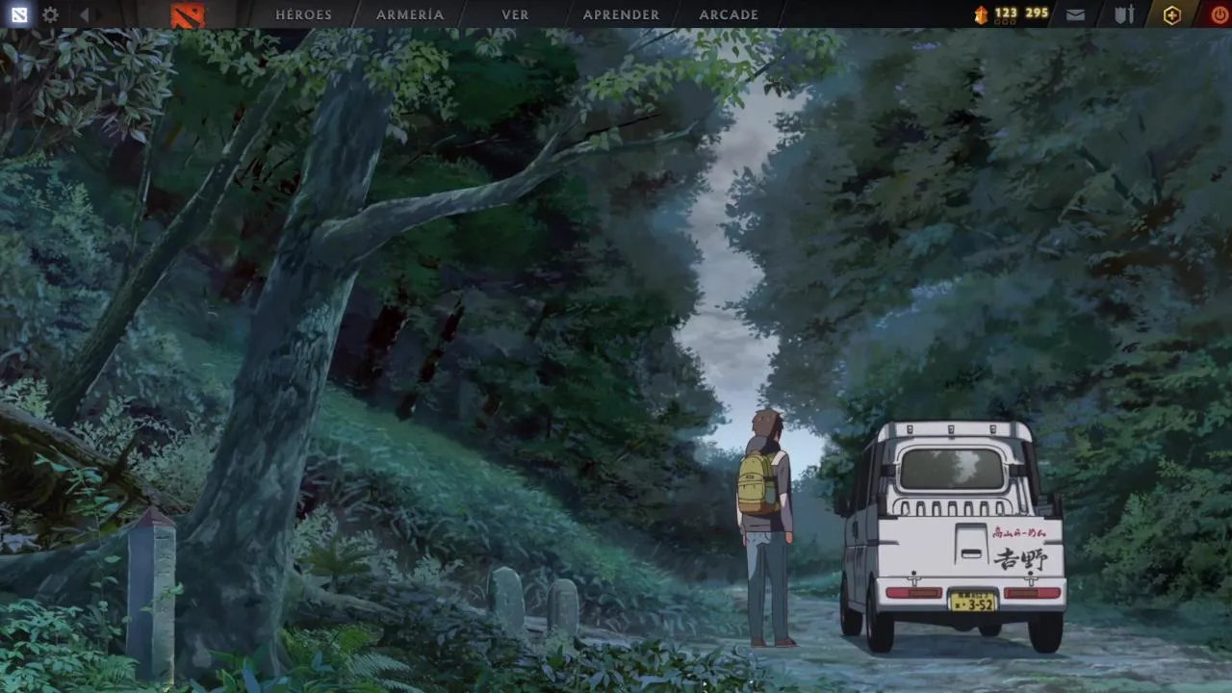Open the Ver tab
The height and width of the screenshot is (693, 1232).
(515, 14)
